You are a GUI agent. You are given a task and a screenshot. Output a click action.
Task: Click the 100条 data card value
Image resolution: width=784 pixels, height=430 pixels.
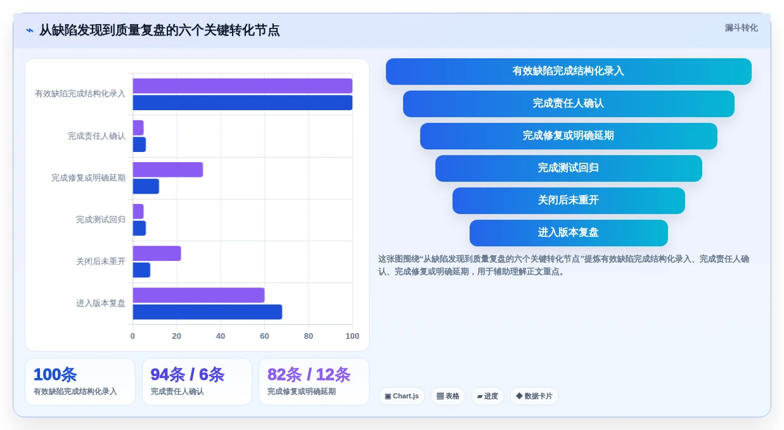coord(55,374)
